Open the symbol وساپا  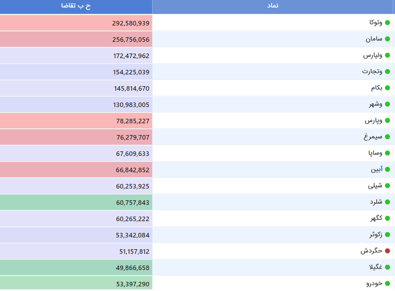(x=375, y=153)
